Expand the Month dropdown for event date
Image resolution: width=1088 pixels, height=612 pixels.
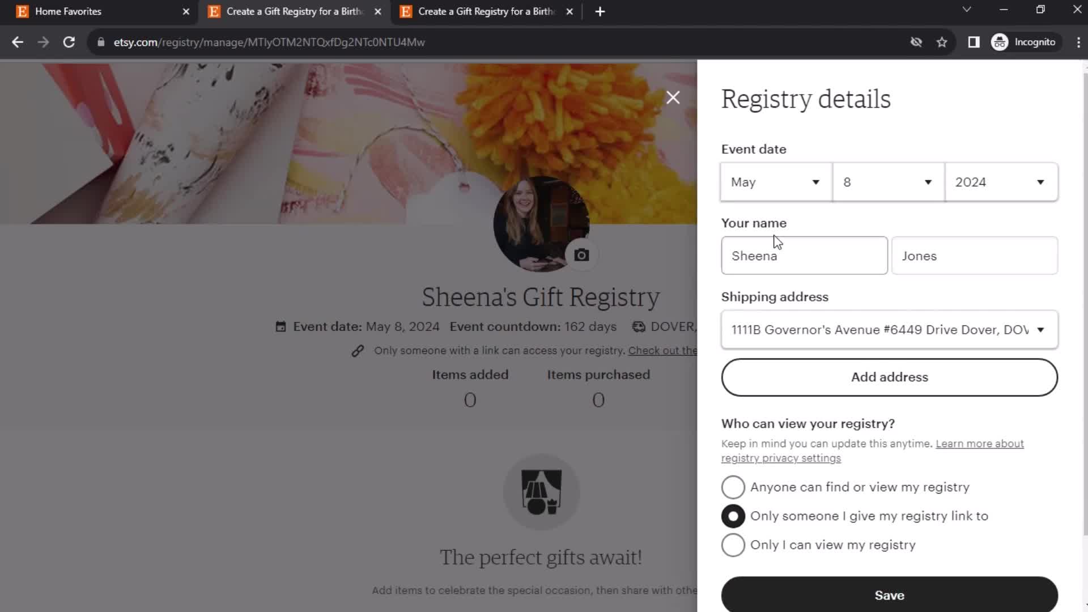(775, 181)
